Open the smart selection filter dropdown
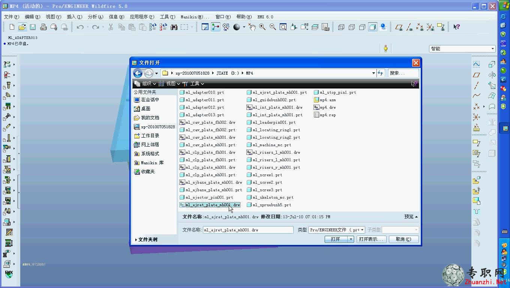The image size is (510, 288). pyautogui.click(x=493, y=49)
